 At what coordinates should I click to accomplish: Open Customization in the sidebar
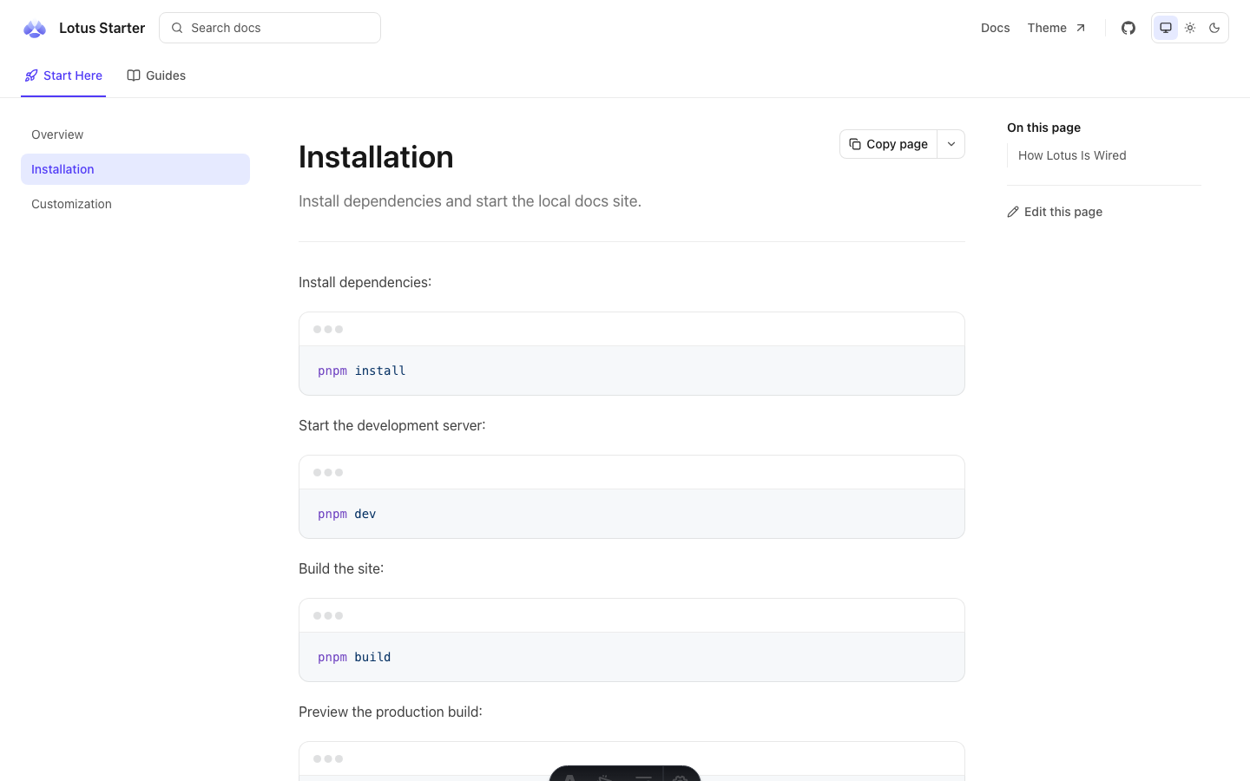(135, 204)
